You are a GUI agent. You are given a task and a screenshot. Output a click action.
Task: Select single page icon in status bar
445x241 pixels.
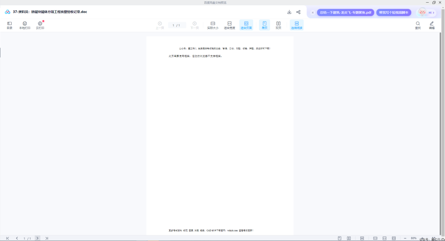pos(340,238)
